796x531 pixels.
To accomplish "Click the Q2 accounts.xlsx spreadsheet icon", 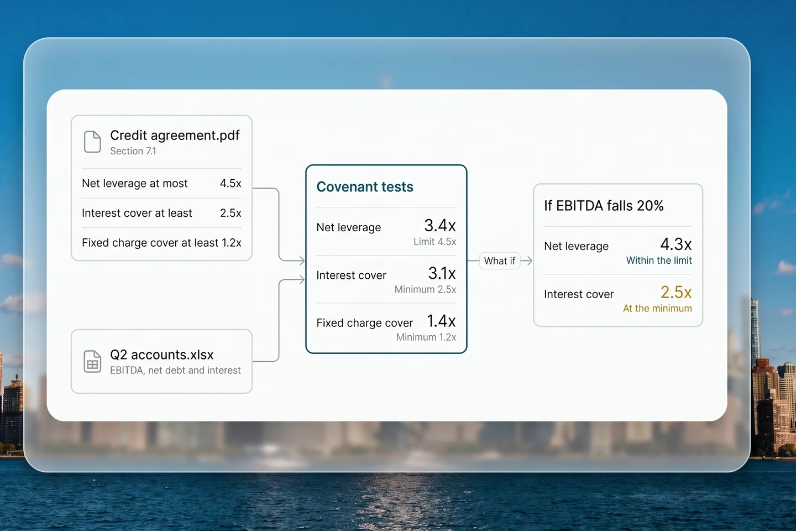I will point(92,362).
